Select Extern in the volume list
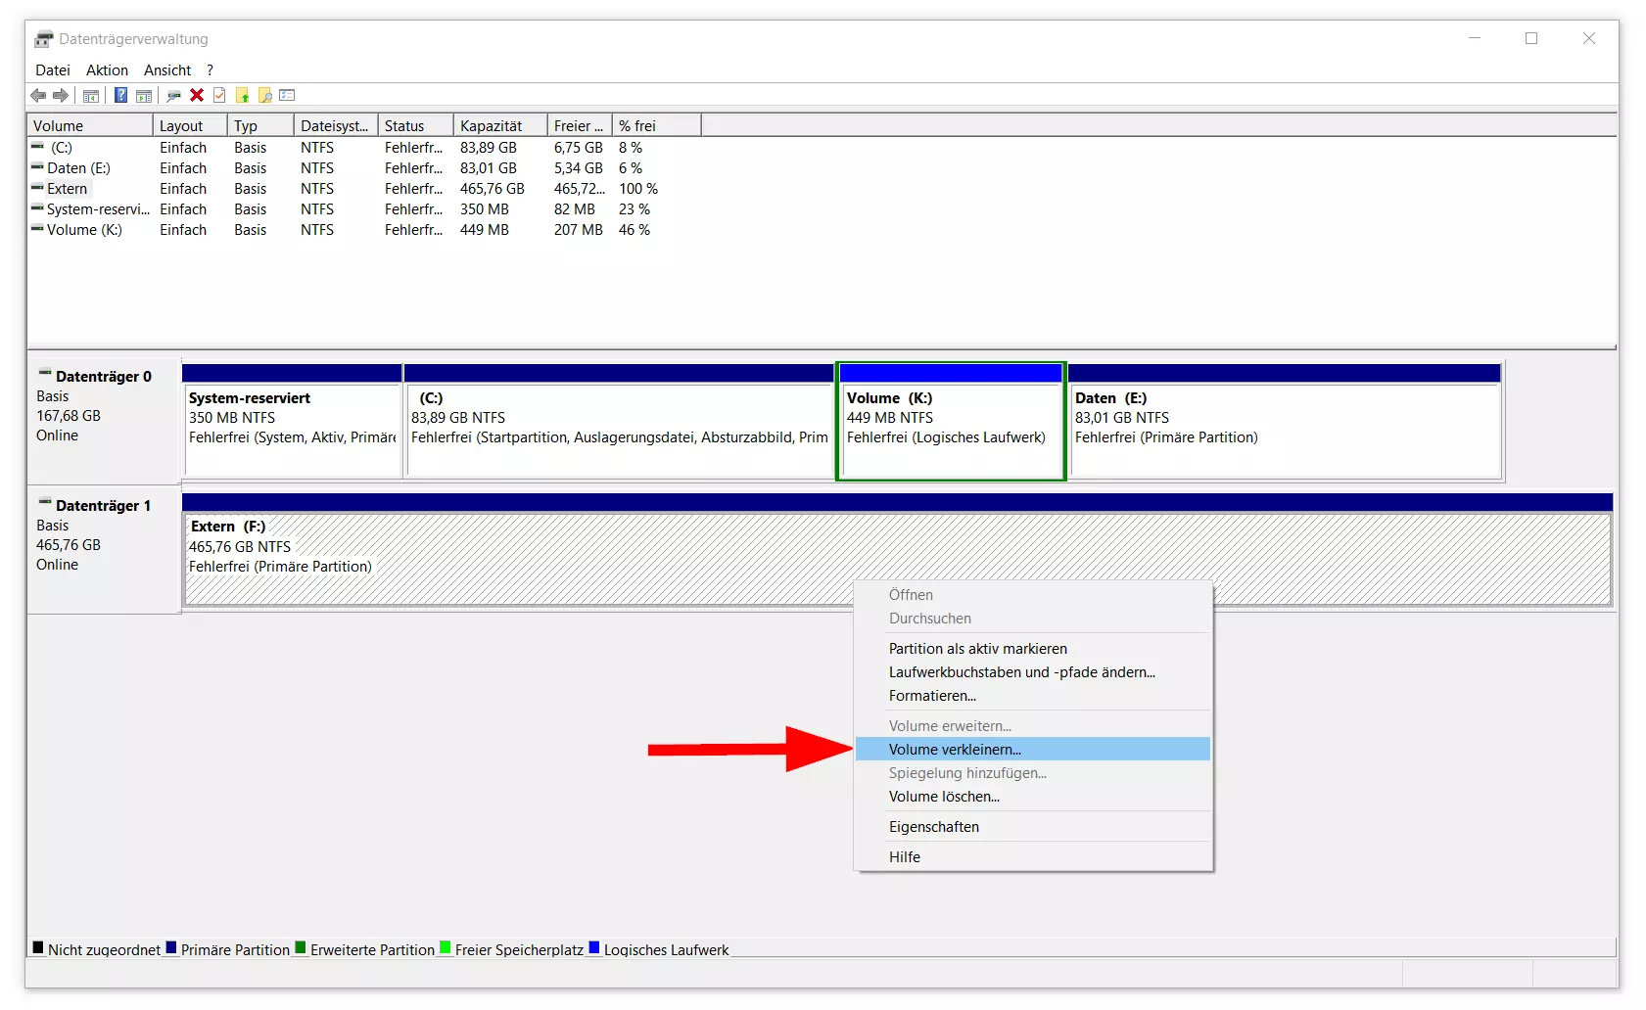 point(67,188)
